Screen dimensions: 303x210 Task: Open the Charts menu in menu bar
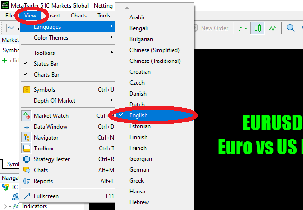[x=79, y=15]
